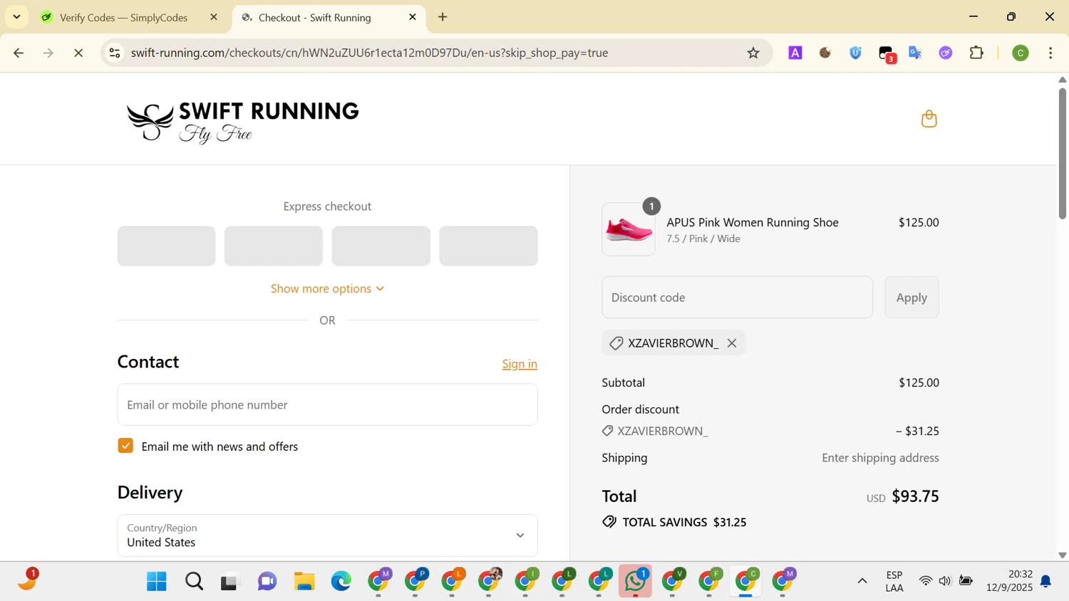View site information icon in address bar

(x=115, y=53)
